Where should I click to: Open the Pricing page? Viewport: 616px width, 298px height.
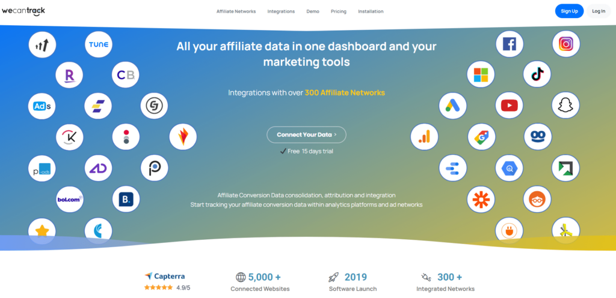(x=339, y=11)
